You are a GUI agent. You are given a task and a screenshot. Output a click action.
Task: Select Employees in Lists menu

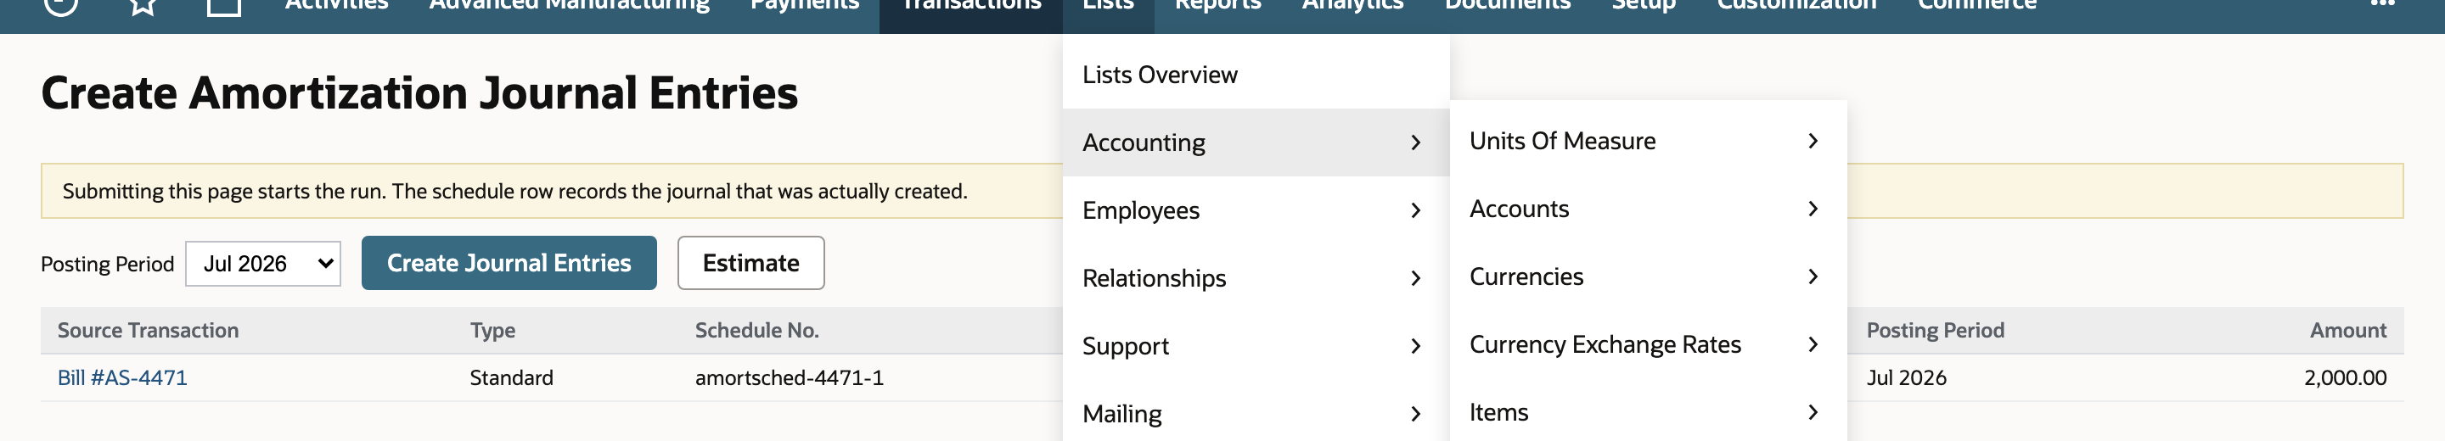[x=1256, y=210]
